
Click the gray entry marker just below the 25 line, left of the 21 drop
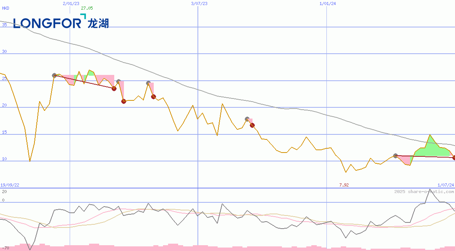pyautogui.click(x=118, y=81)
